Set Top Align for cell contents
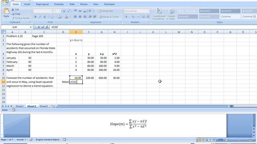Viewport: 257px width, 144px height. (x=75, y=11)
